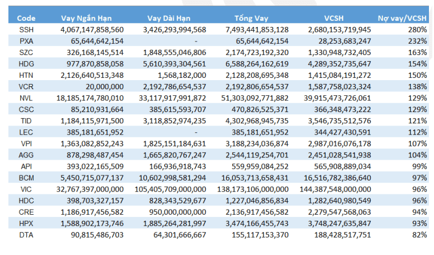Select value 1,568,182,000 in HTN row
Viewport: 434px width, 255px height.
click(x=182, y=75)
